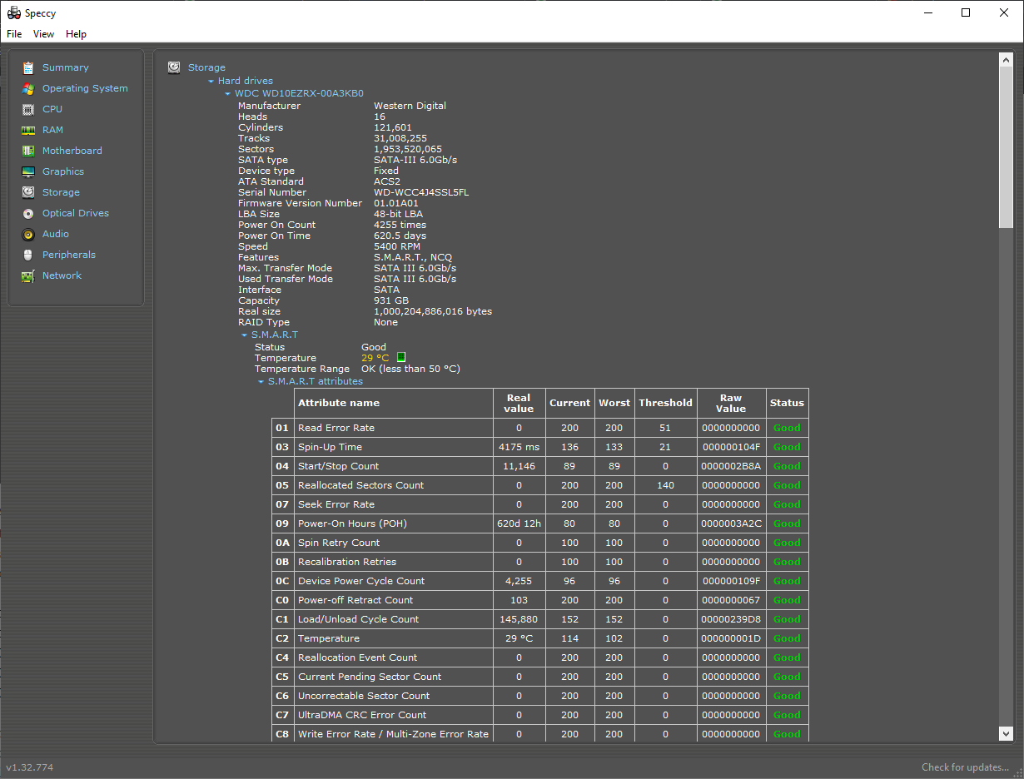Collapse the Hard drives tree node
The width and height of the screenshot is (1024, 779).
pos(211,82)
